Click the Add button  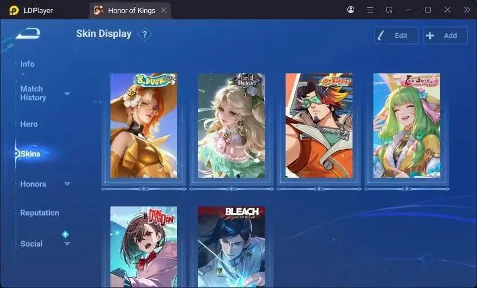click(445, 35)
